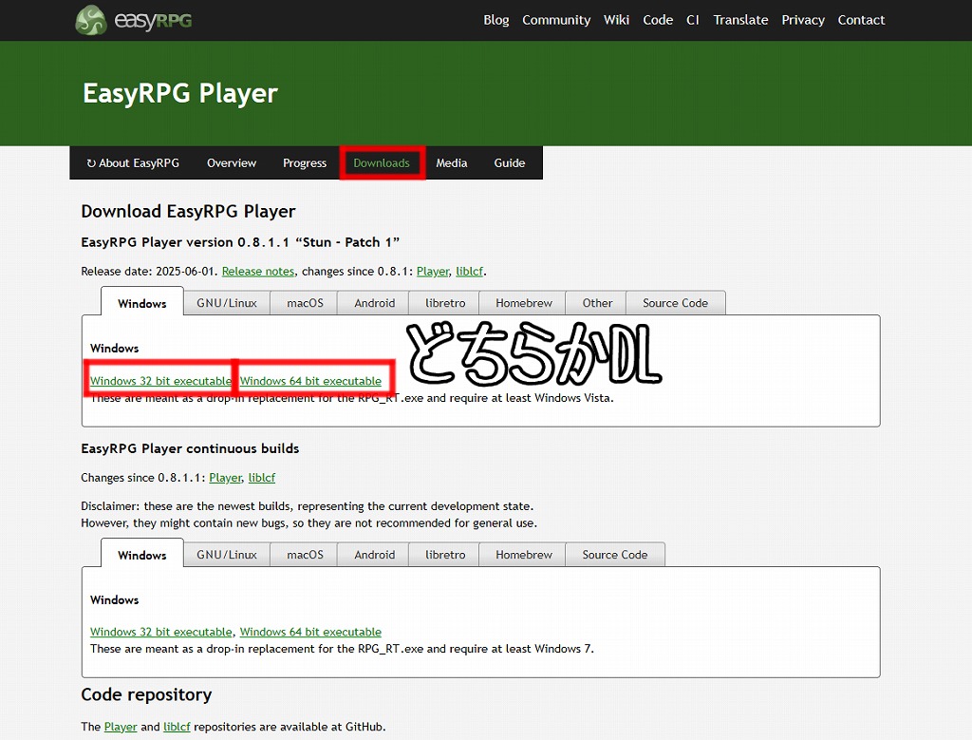972x740 pixels.
Task: Select Windows tab under continuous builds
Action: tap(142, 555)
